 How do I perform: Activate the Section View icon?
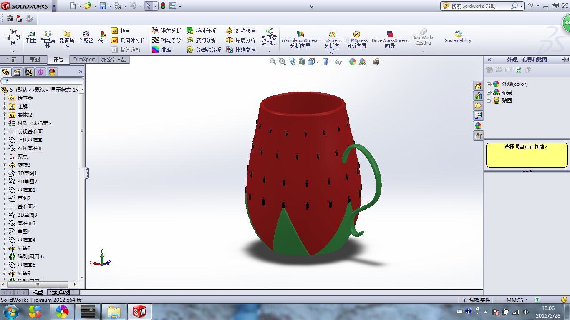pos(301,62)
